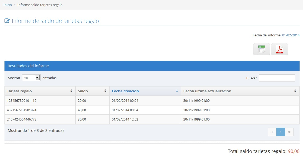Export report to Excel spreadsheet
This screenshot has width=303, height=159.
coord(261,49)
